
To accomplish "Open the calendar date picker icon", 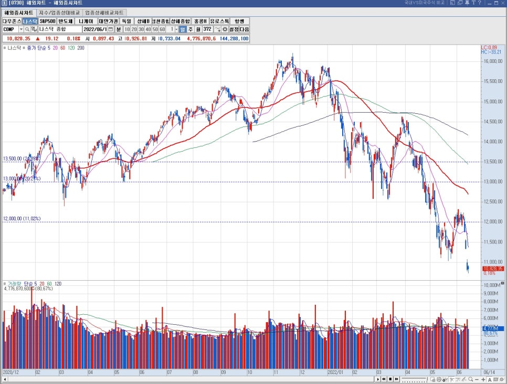I will (111, 29).
